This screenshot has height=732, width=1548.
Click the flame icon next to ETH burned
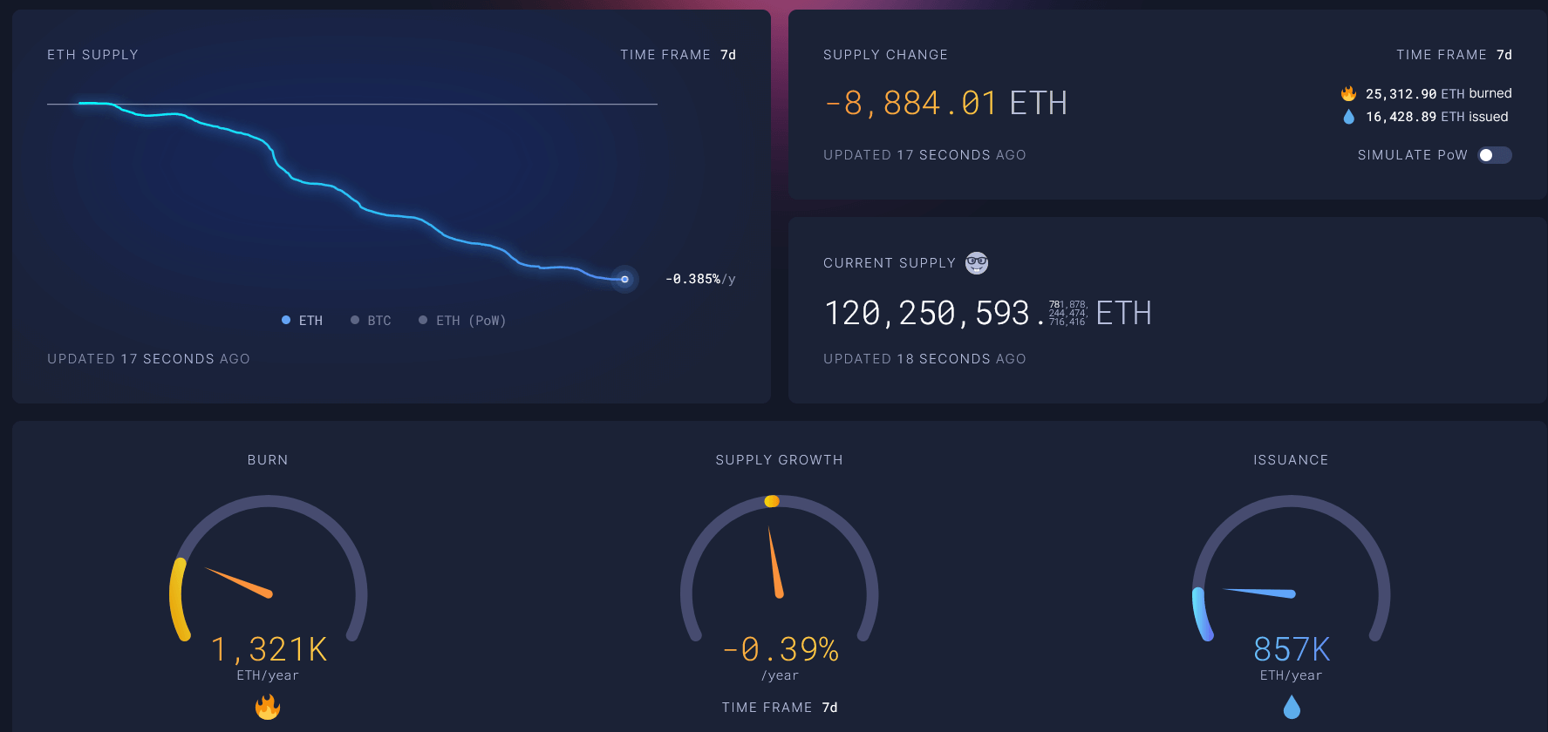(1348, 93)
